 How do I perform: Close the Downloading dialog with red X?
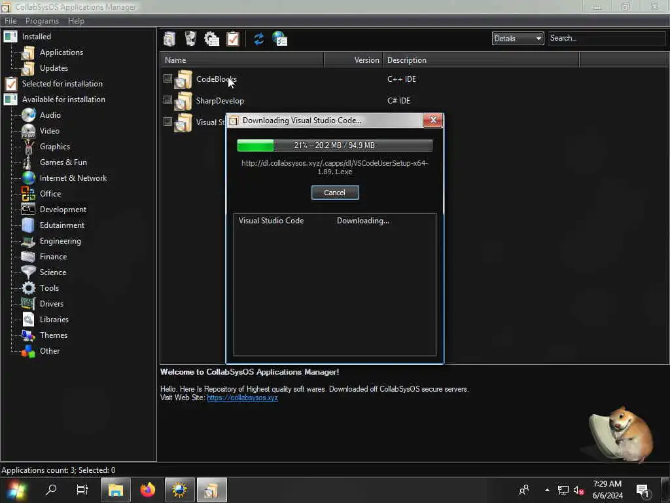pos(433,121)
